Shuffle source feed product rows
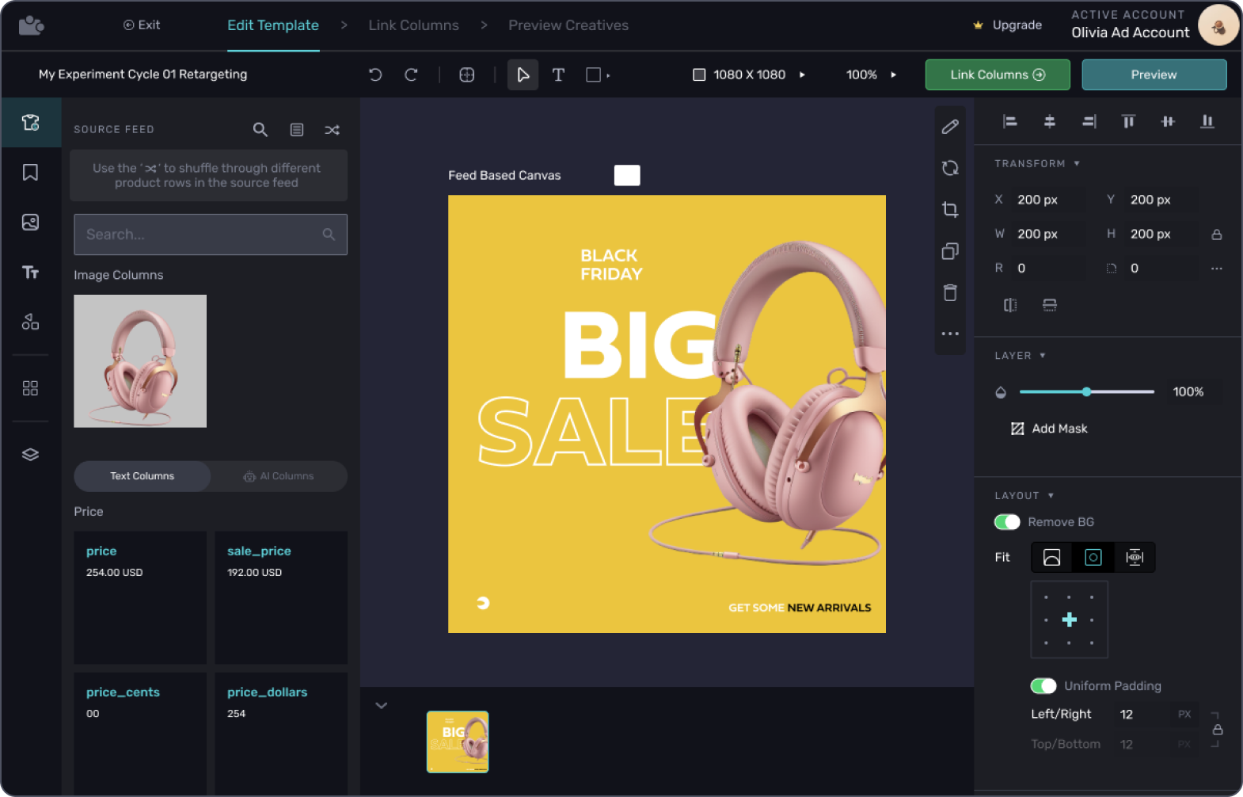Viewport: 1243px width, 797px height. [332, 130]
